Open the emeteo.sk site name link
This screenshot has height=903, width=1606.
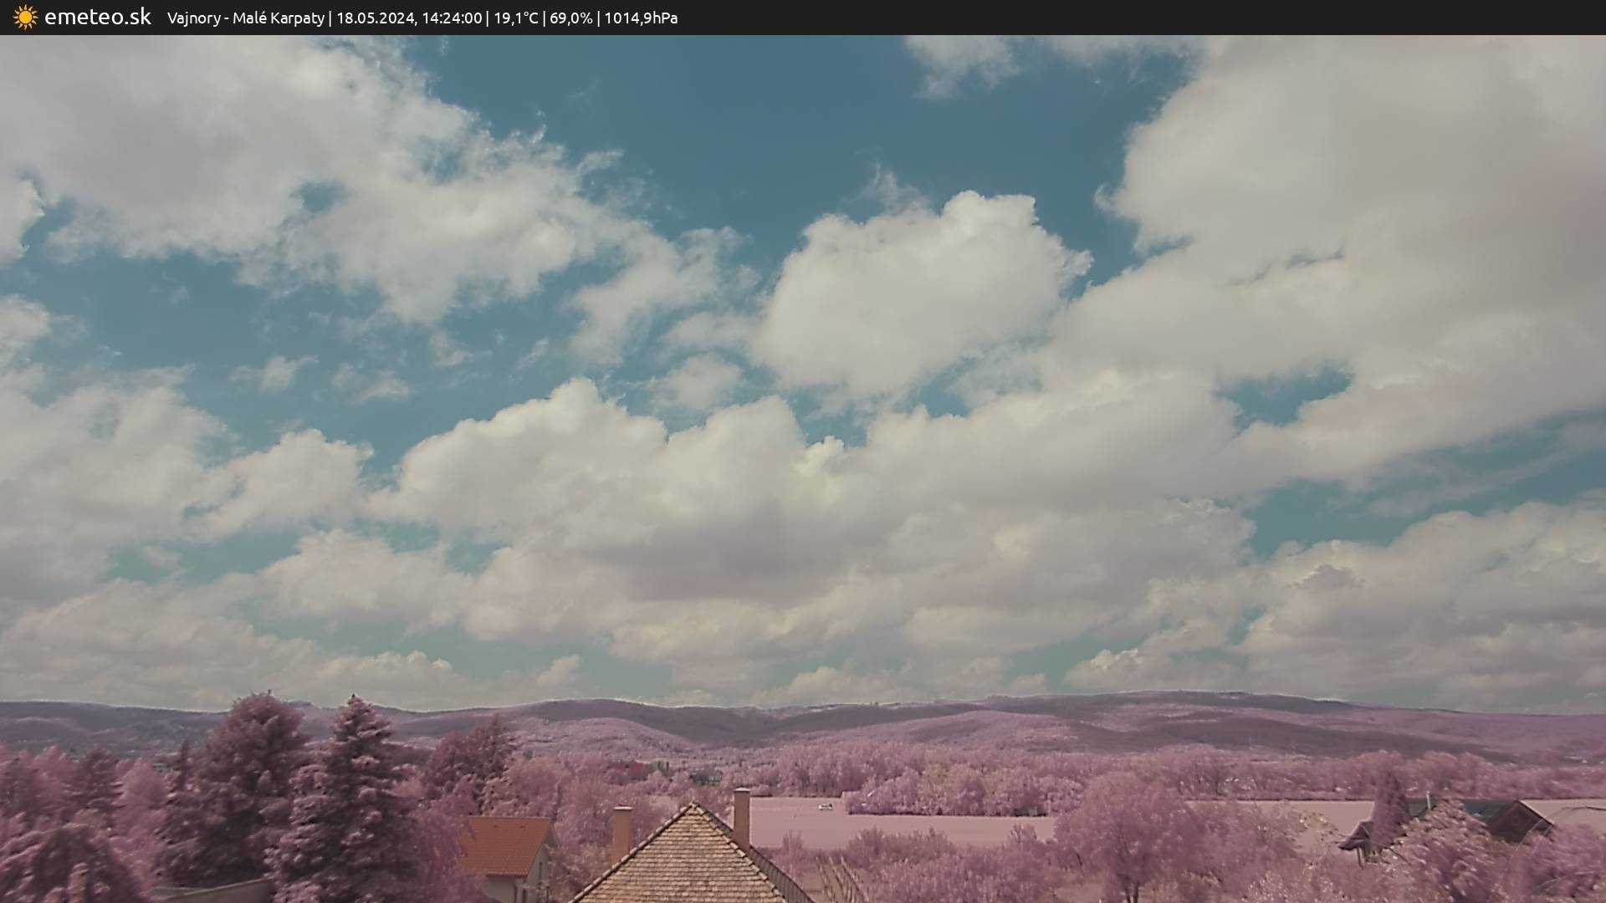97,18
